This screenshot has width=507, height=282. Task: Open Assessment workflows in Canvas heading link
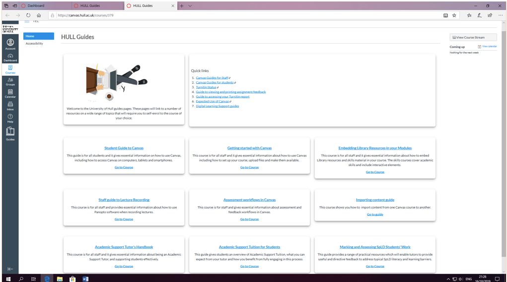point(250,200)
